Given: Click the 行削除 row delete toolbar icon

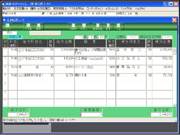Looking at the screenshot, I should click(73, 27).
